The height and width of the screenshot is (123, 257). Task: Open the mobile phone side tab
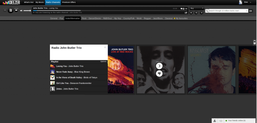[x=254, y=42]
